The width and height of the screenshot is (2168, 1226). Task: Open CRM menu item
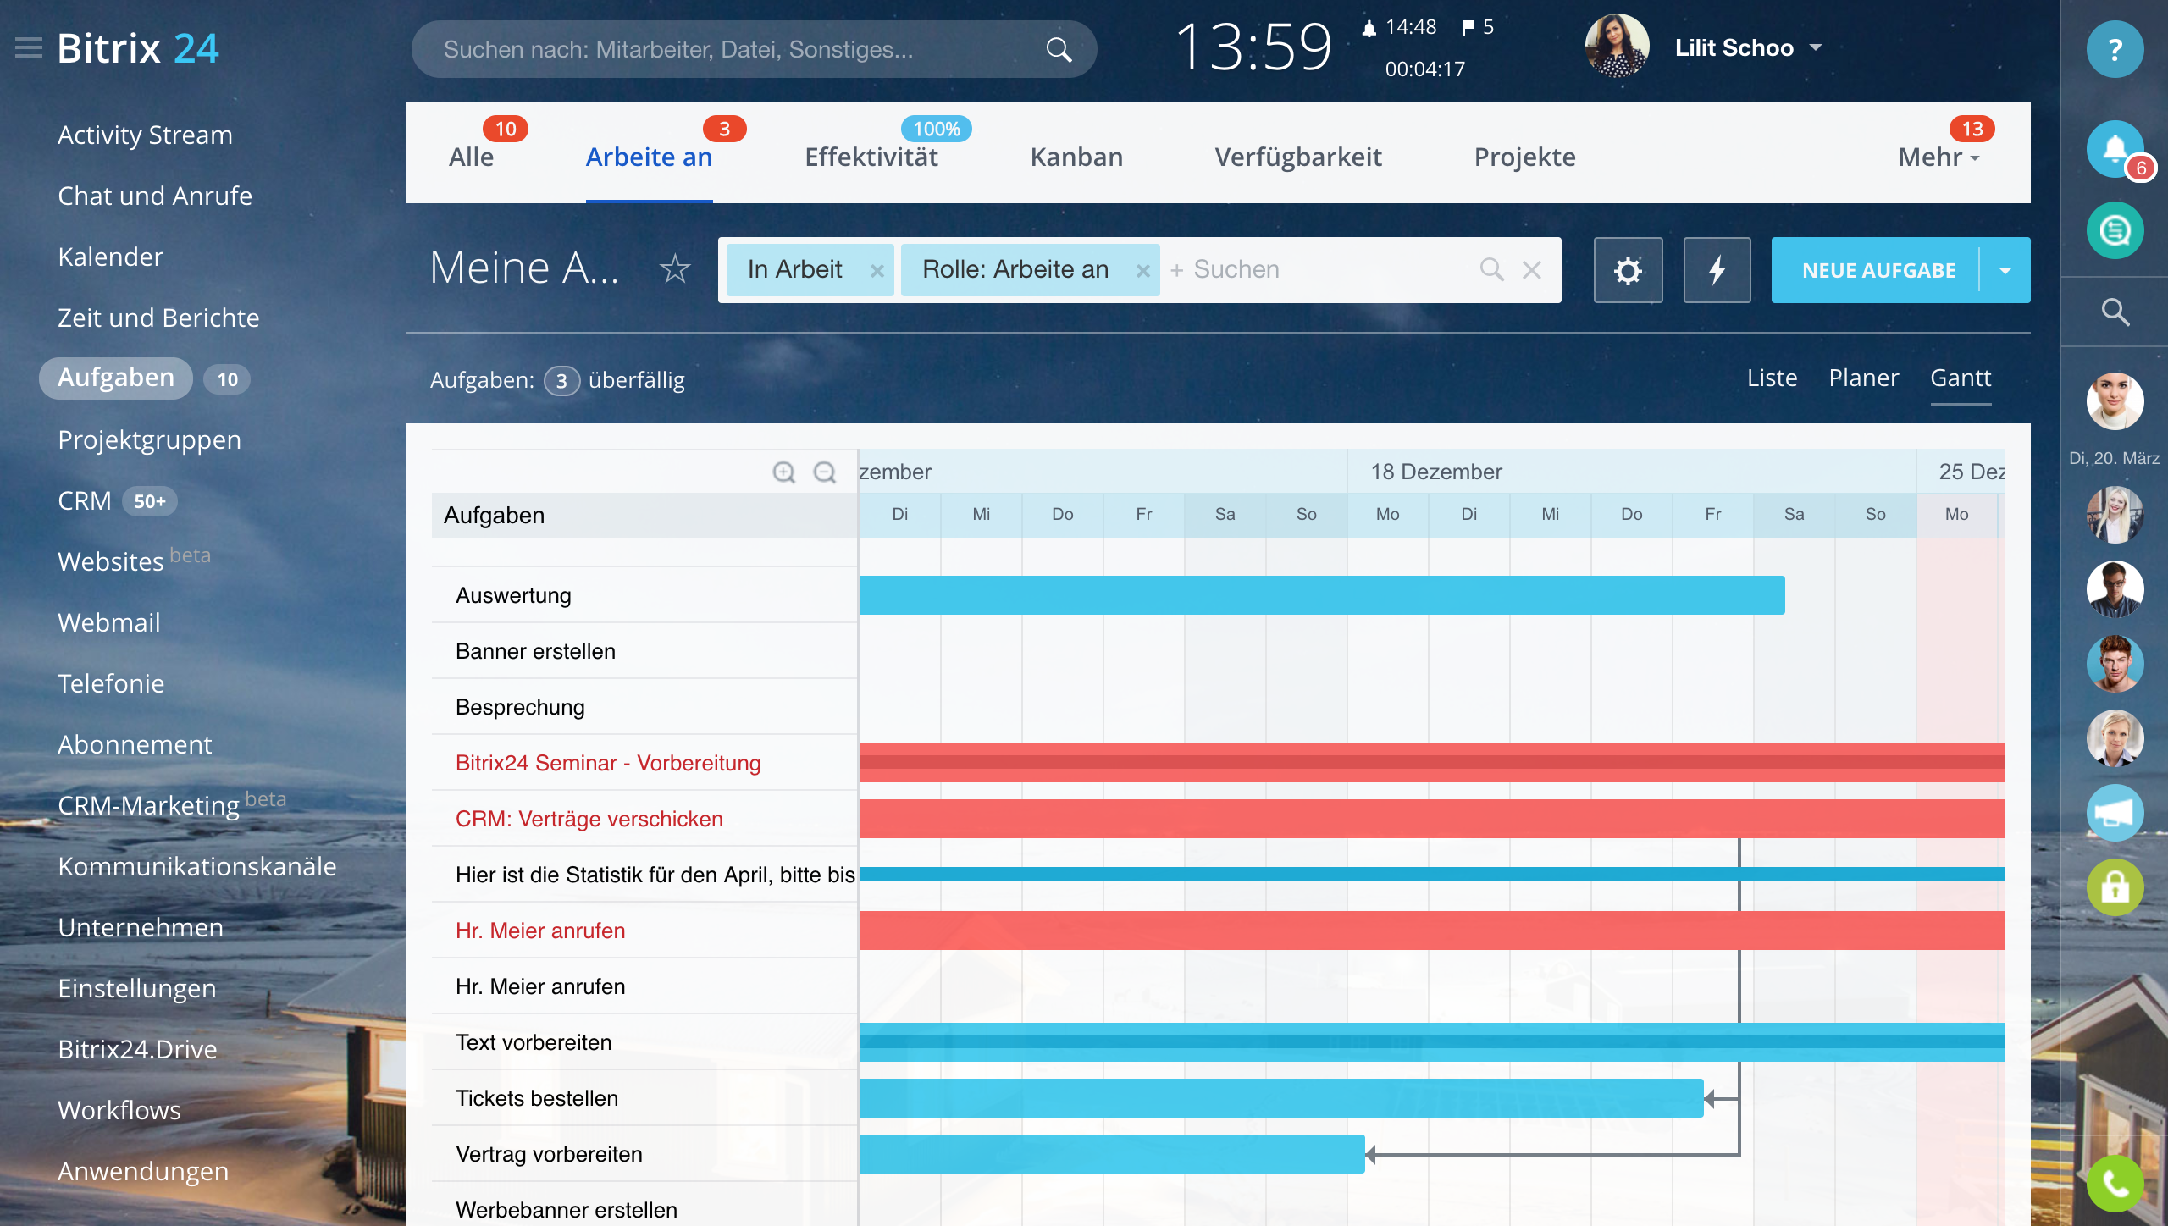pos(85,500)
